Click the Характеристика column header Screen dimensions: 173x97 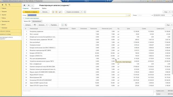[64, 29]
